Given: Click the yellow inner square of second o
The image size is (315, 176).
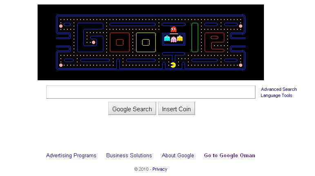Looking at the screenshot, I should [146, 42].
